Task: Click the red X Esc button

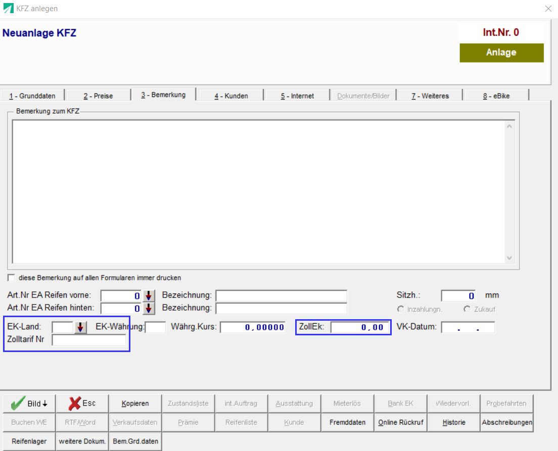Action: click(82, 404)
